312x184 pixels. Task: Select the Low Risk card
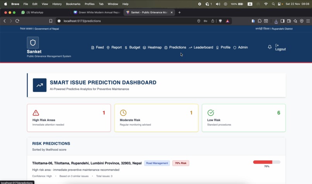click(x=244, y=118)
